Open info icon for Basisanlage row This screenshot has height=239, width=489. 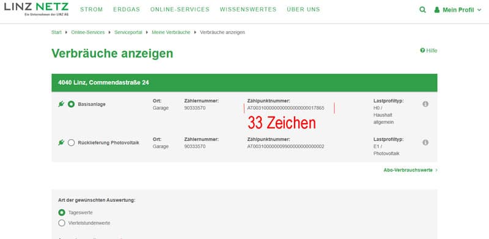[425, 104]
